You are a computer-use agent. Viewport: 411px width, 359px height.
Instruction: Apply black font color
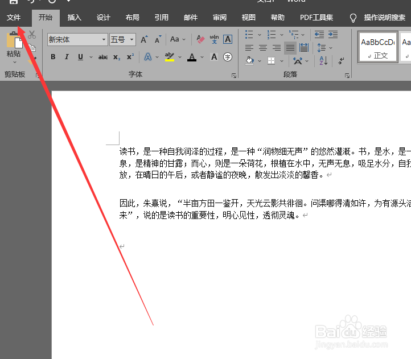[192, 57]
